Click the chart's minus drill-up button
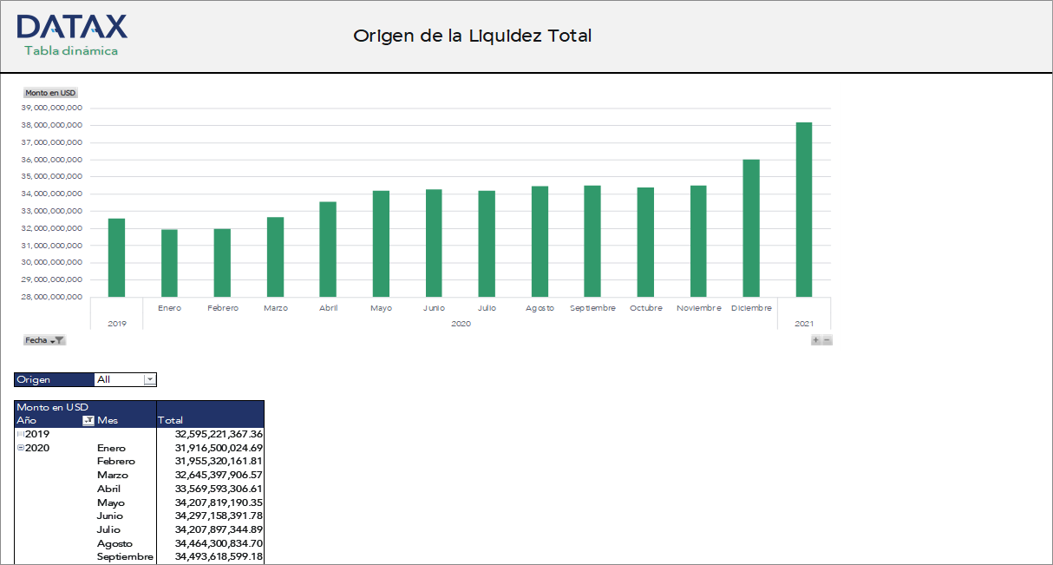Image resolution: width=1053 pixels, height=565 pixels. coord(826,339)
